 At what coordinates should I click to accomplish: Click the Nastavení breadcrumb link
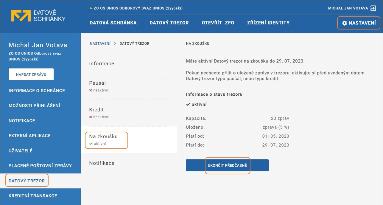pyautogui.click(x=100, y=44)
